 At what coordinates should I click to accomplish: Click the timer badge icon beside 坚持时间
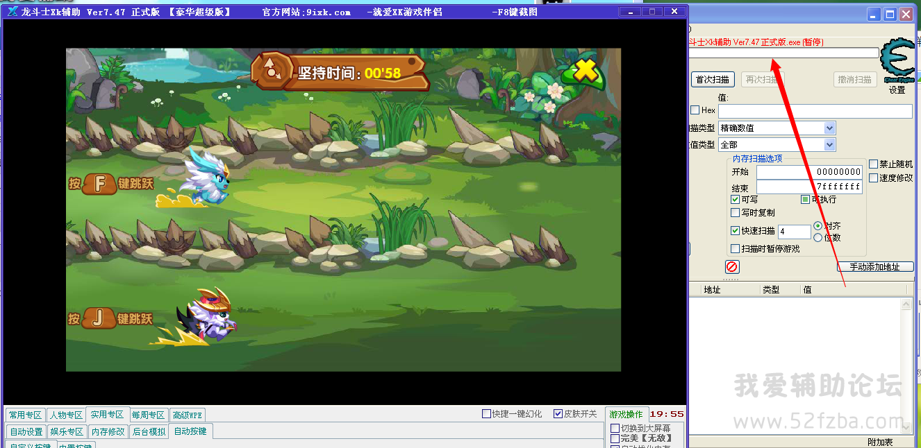[x=270, y=71]
